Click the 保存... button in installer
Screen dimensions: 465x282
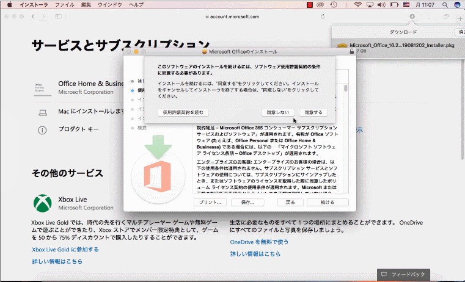tap(247, 202)
